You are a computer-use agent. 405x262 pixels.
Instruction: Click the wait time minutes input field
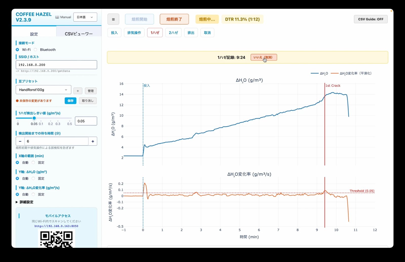tap(56, 141)
